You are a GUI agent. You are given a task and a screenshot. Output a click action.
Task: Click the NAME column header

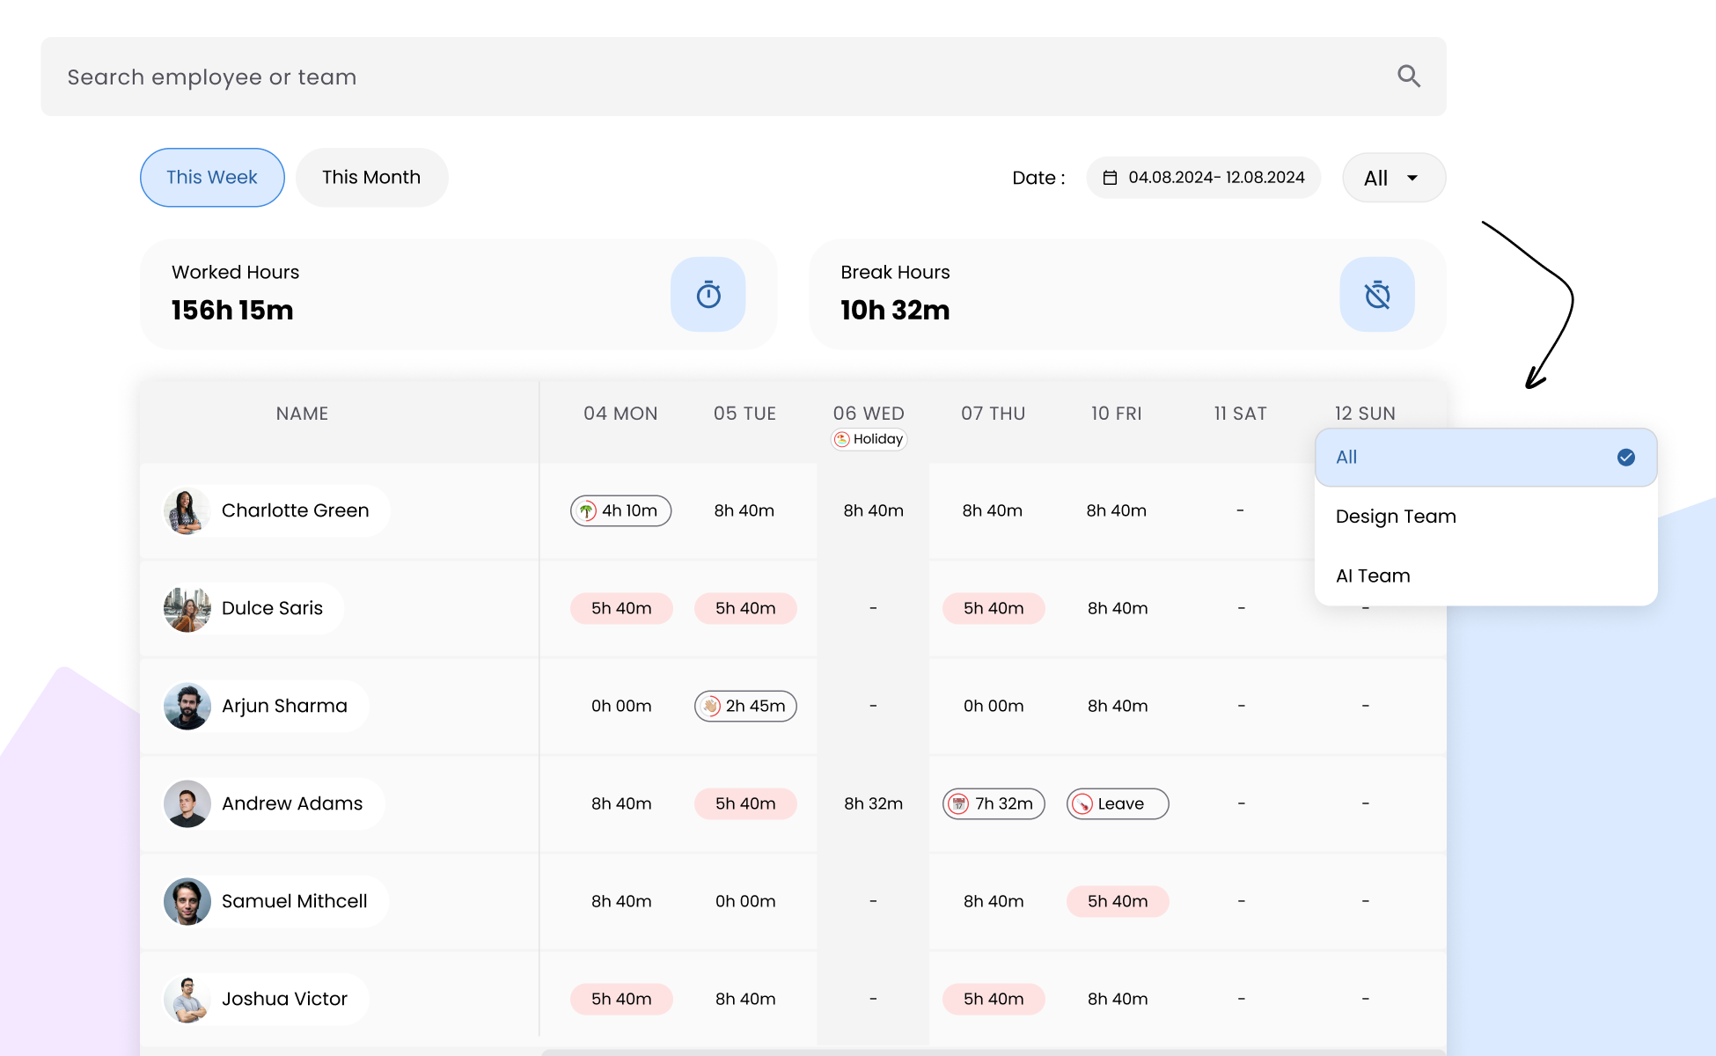click(302, 413)
